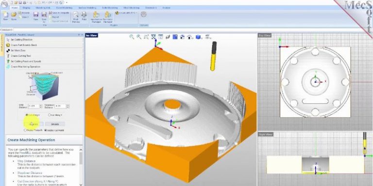
Task: Select the Display Toolpath radio button
Action: pos(25,130)
